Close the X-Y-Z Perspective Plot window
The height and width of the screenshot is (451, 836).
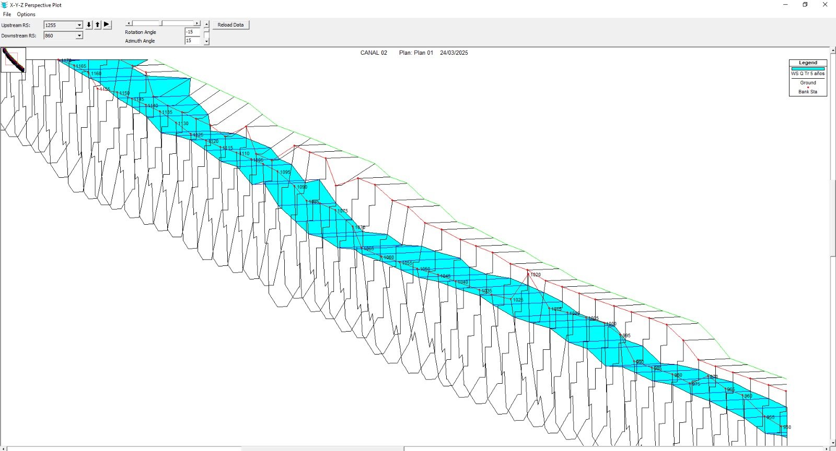coord(826,5)
